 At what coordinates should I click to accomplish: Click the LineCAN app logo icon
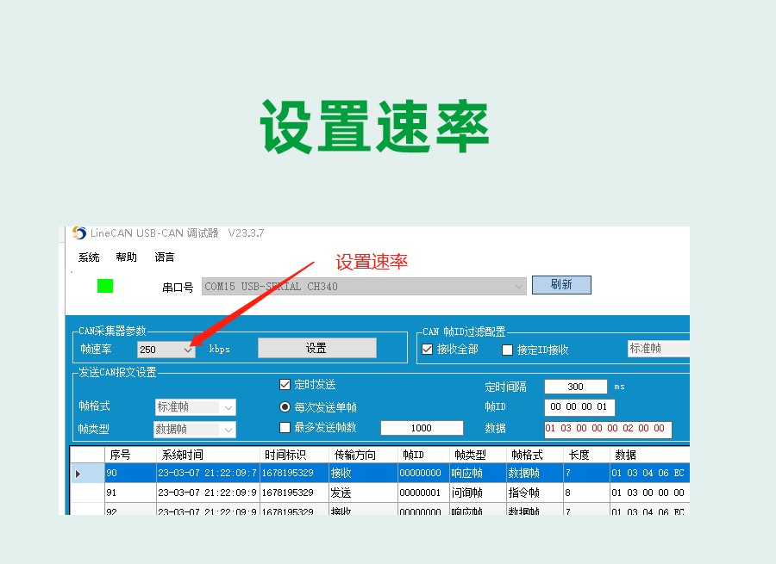coord(79,233)
